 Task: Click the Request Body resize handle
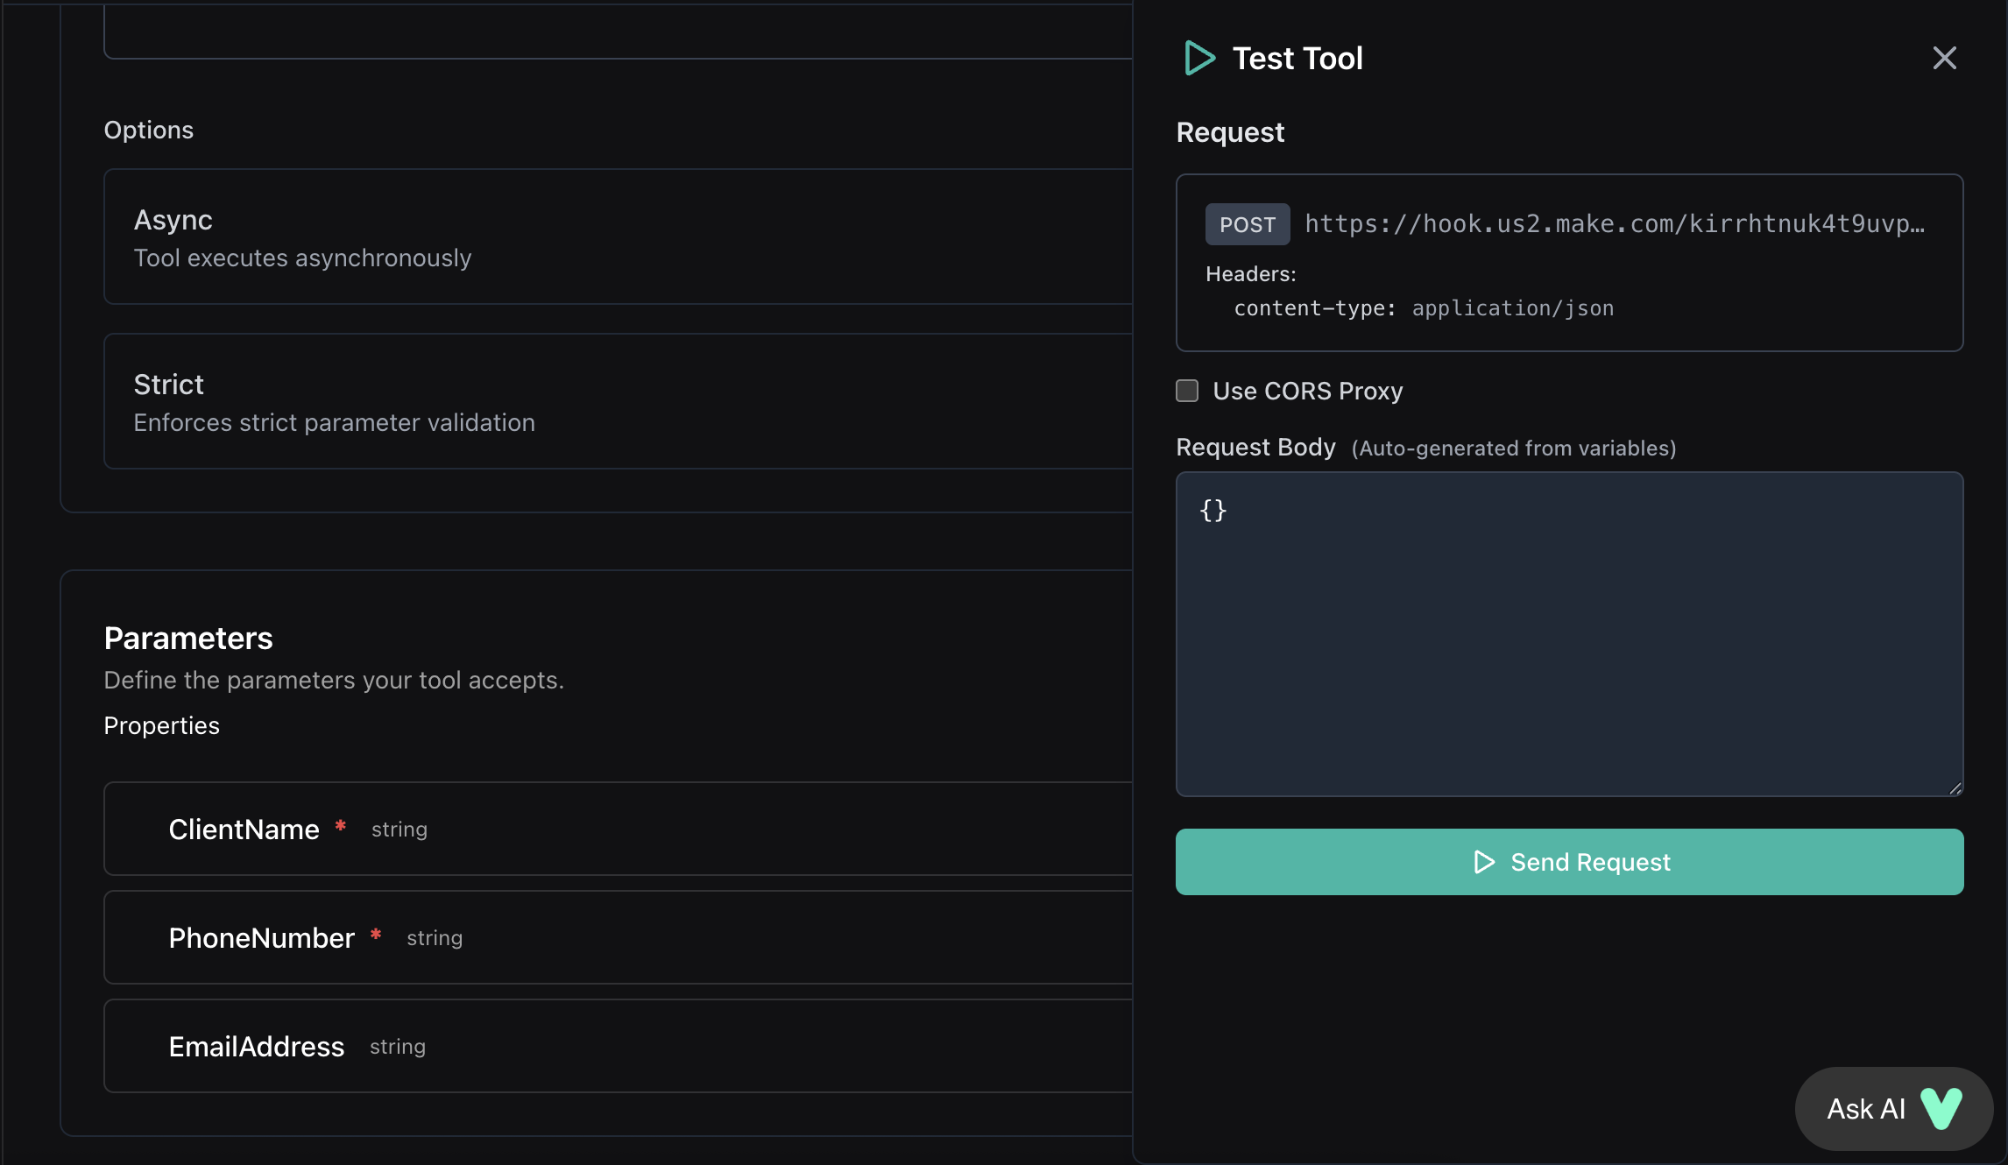[x=1955, y=789]
